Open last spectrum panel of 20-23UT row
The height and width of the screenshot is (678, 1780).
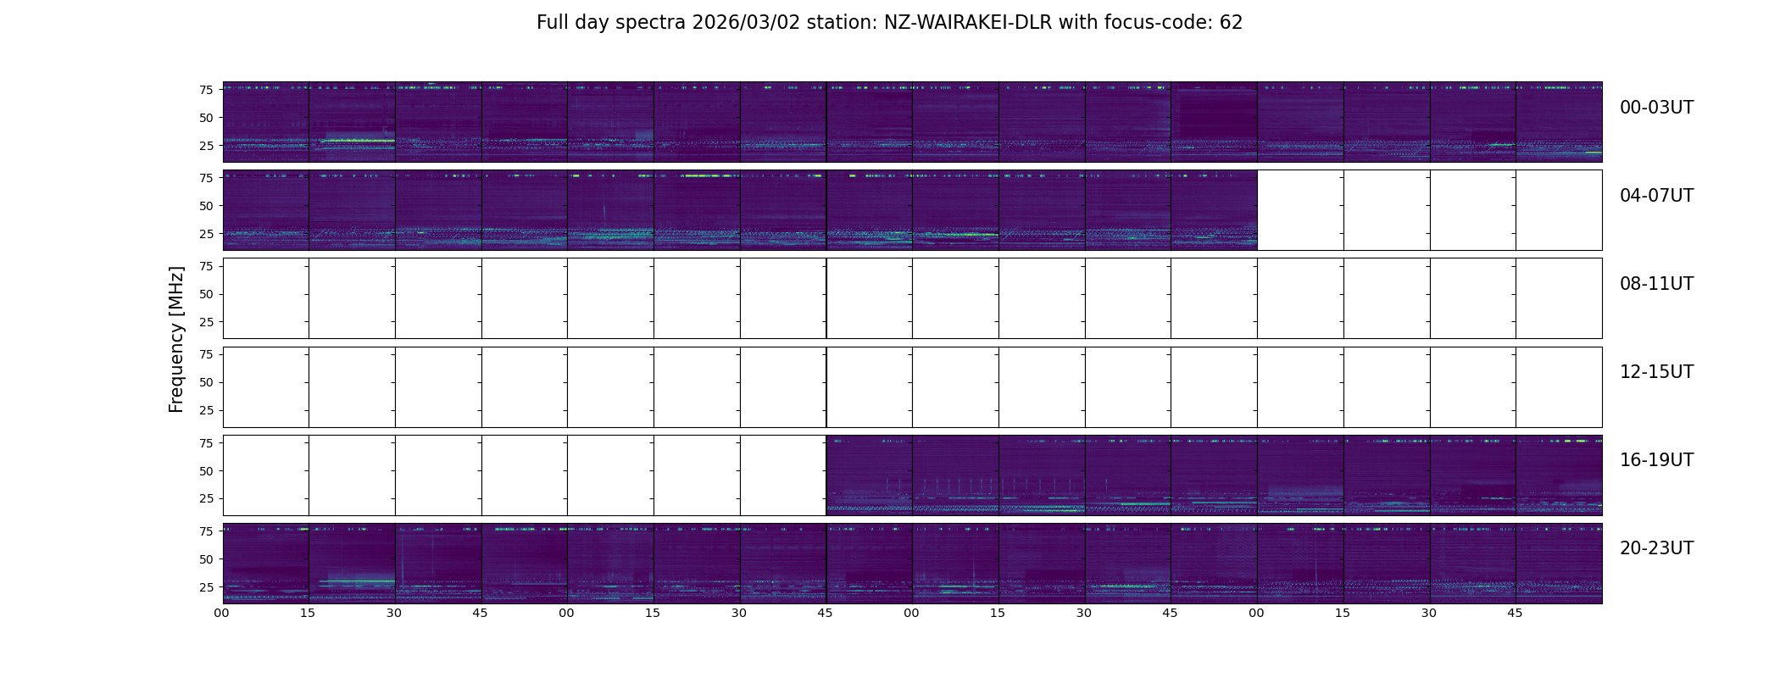tap(1559, 563)
